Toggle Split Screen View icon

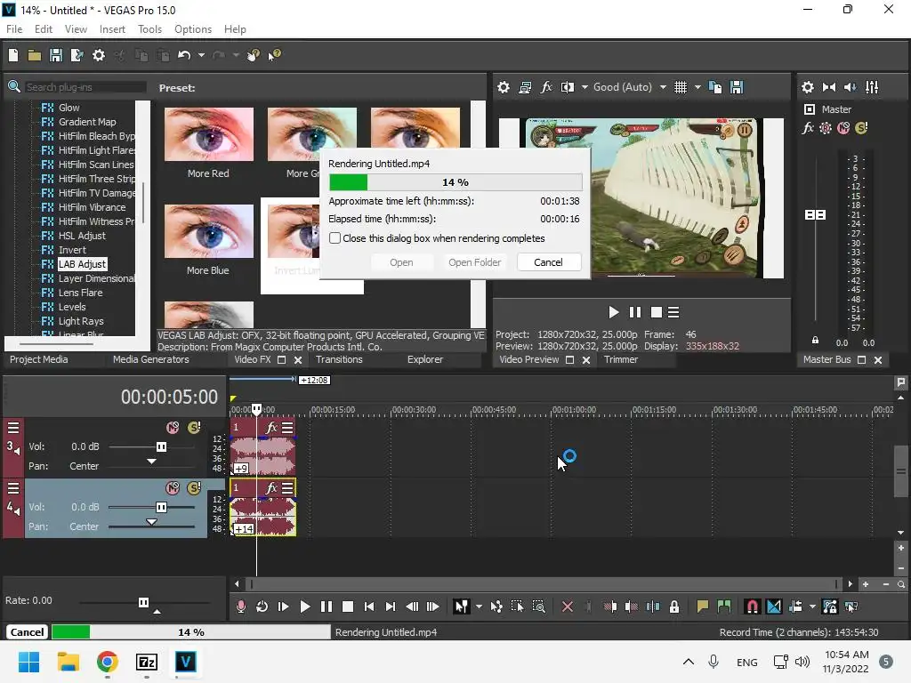pyautogui.click(x=567, y=87)
